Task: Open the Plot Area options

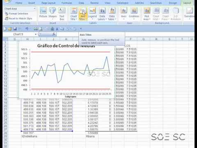Action: [x=147, y=14]
